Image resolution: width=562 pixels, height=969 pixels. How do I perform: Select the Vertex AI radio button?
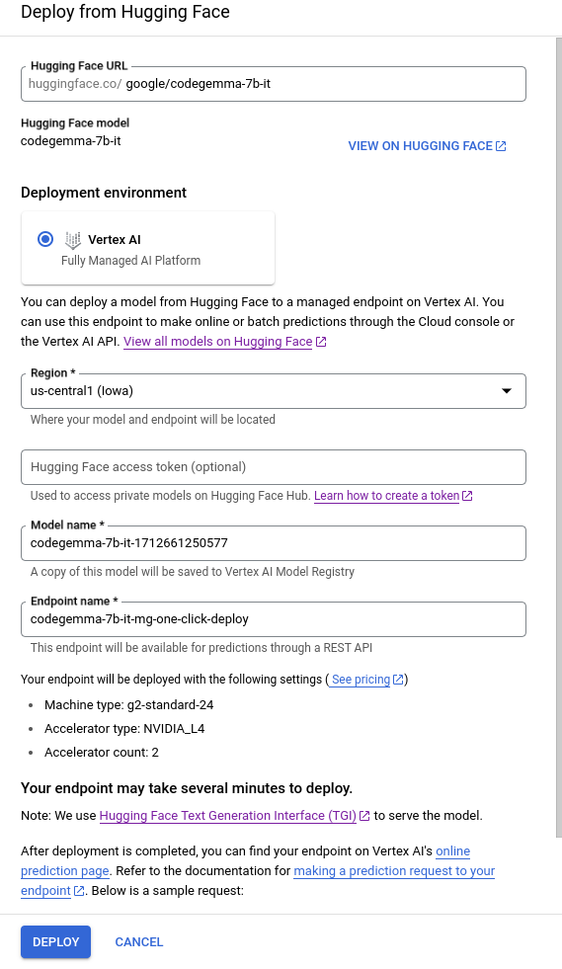click(x=45, y=239)
